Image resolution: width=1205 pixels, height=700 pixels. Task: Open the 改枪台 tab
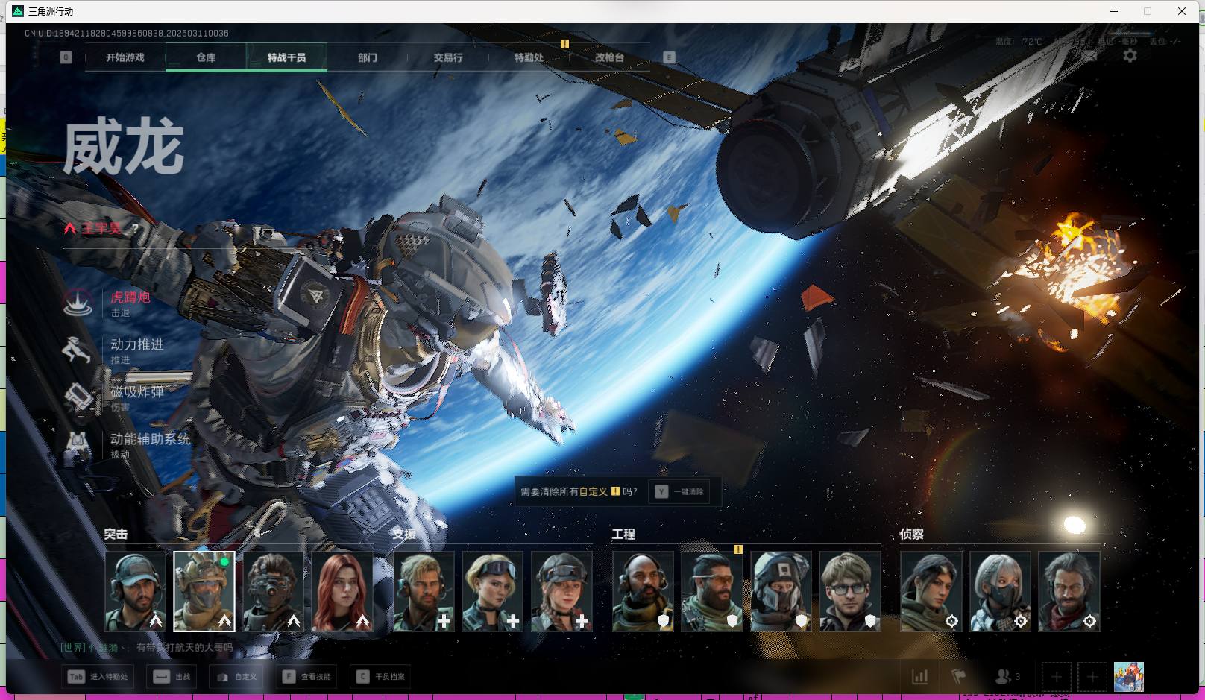(609, 57)
